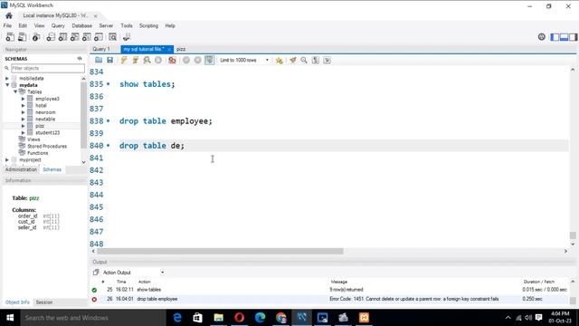
Task: Open an SQL script file from main toolbar
Action: (22, 37)
